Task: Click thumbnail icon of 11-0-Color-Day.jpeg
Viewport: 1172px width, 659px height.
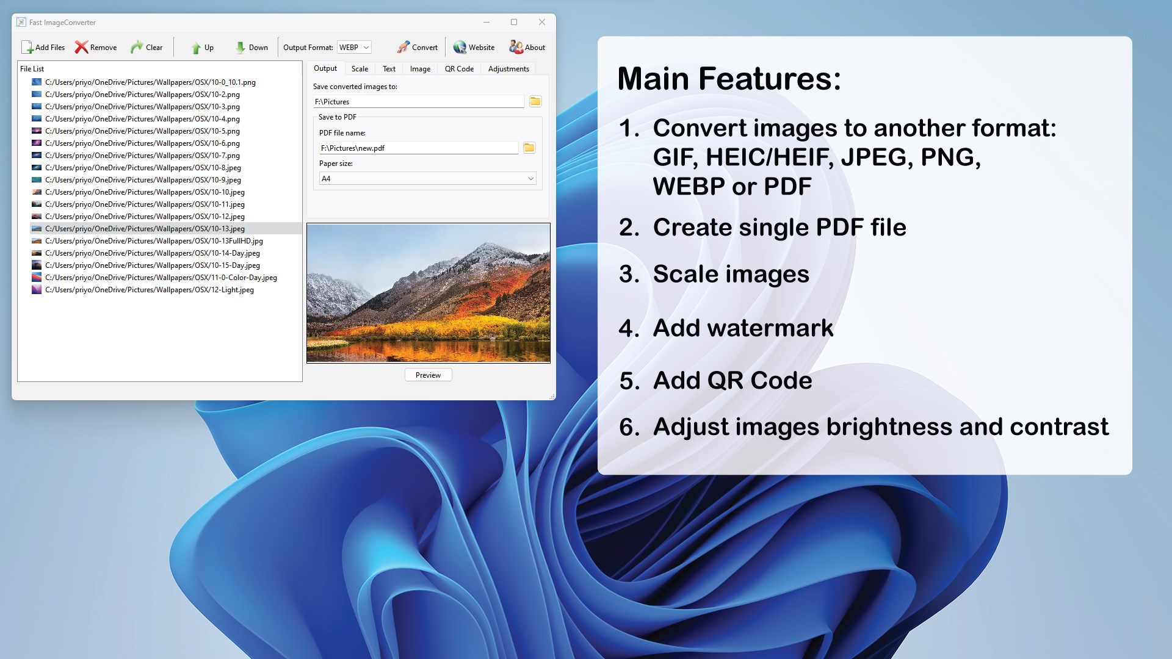Action: click(x=37, y=278)
